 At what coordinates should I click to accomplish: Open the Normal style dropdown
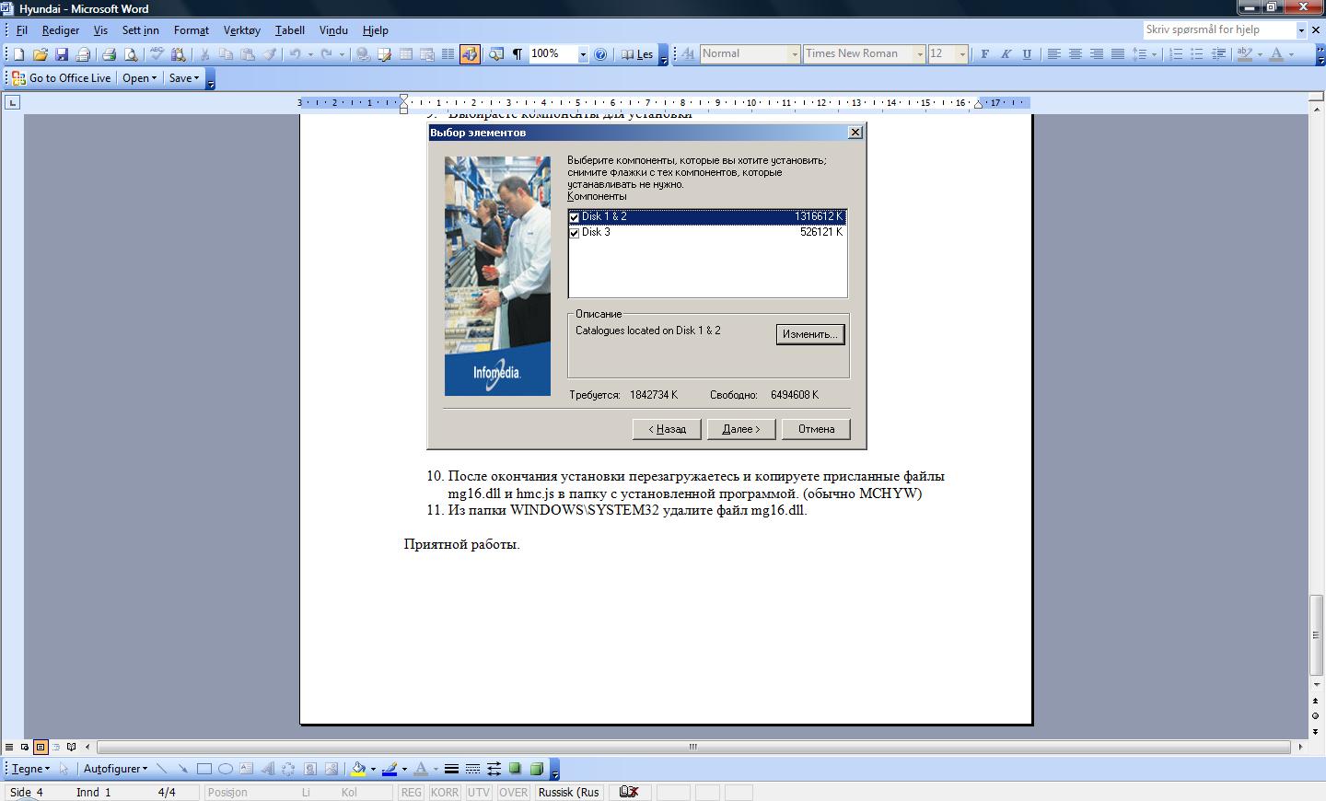point(795,54)
